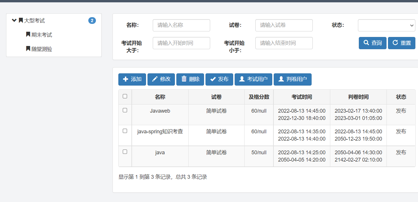Screen dimensions: 418x202
Task: Click the magnifier icon on 查询 button
Action: 366,43
